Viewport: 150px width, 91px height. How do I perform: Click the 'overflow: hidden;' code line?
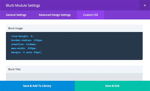click(x=24, y=44)
